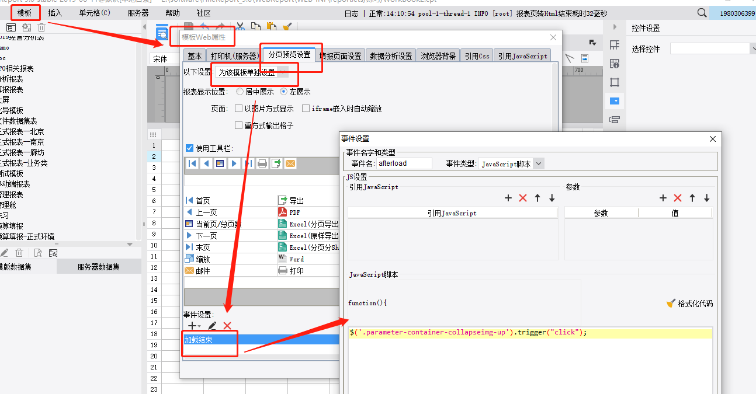
Task: Select Word export in the button list
Action: (x=308, y=259)
